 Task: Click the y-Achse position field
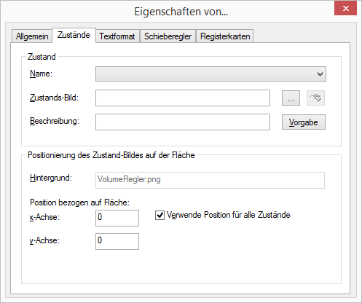point(117,241)
